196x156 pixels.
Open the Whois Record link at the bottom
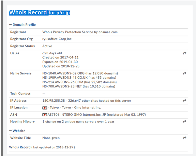[x=20, y=147]
